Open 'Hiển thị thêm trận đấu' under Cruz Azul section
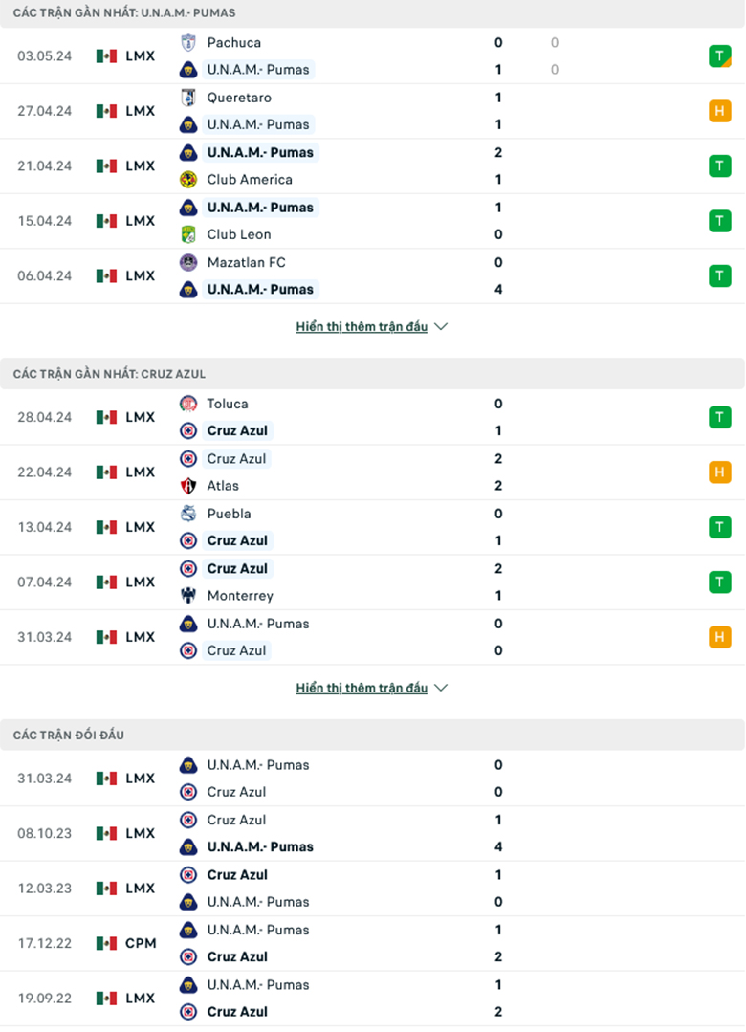Screen dimensions: 746x1032 pos(362,688)
